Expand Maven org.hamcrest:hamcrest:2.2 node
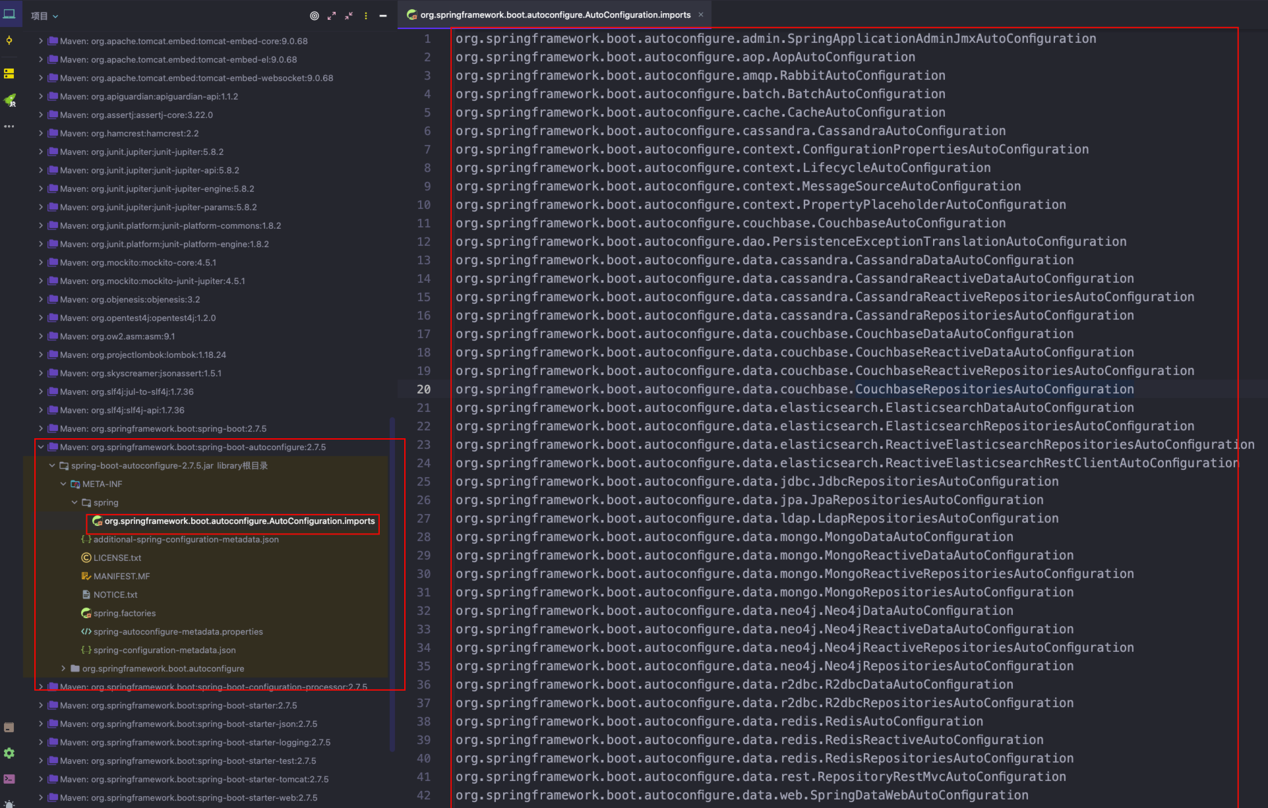Viewport: 1268px width, 808px height. [x=41, y=133]
